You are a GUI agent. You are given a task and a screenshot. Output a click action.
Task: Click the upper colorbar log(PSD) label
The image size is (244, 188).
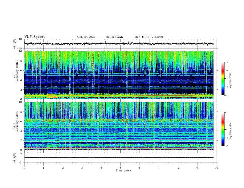point(231,80)
